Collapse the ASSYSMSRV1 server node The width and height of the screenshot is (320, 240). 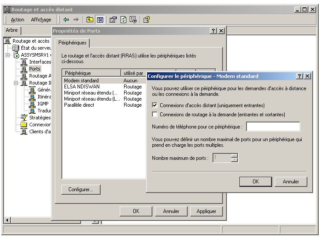point(7,55)
